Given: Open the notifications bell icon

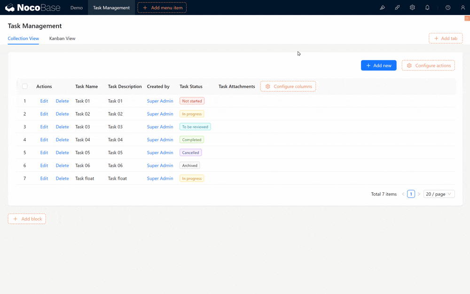Looking at the screenshot, I should pos(427,8).
